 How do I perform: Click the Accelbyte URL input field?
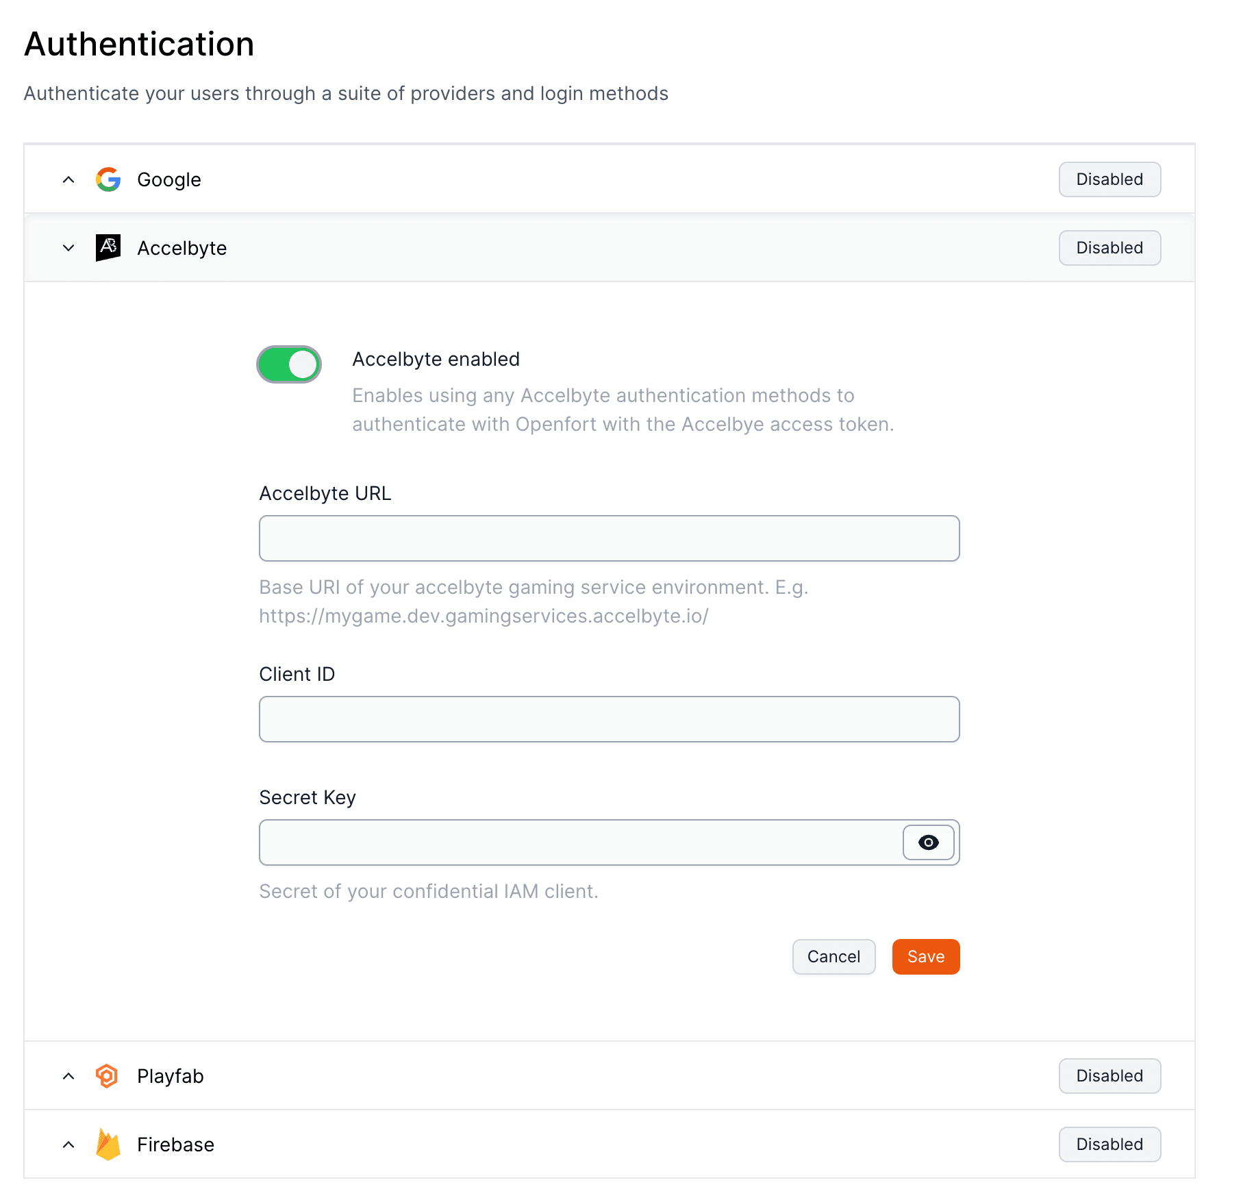pos(608,538)
